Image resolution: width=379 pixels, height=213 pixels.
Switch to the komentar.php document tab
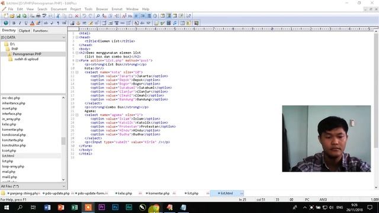click(159, 193)
